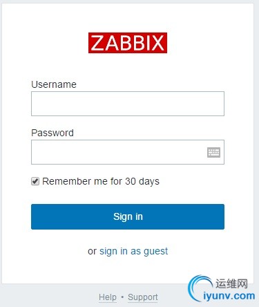Click the Username label text

[54, 84]
